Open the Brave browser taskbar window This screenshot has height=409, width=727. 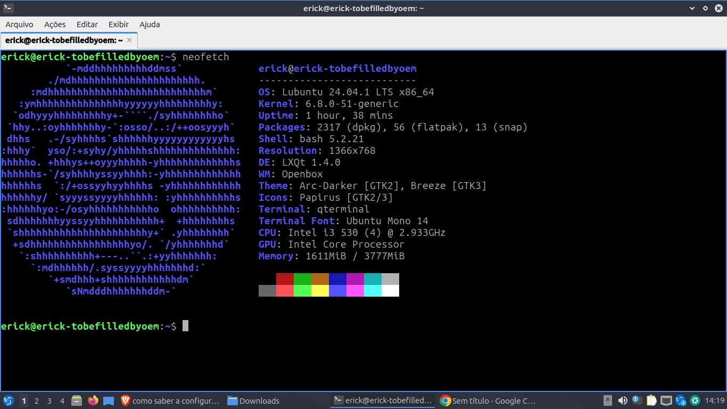170,400
